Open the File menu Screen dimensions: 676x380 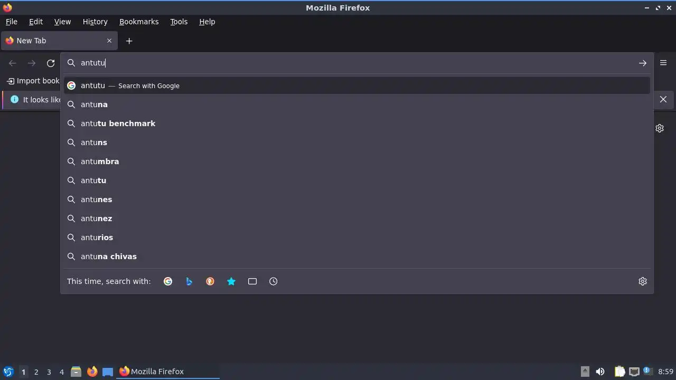(12, 22)
